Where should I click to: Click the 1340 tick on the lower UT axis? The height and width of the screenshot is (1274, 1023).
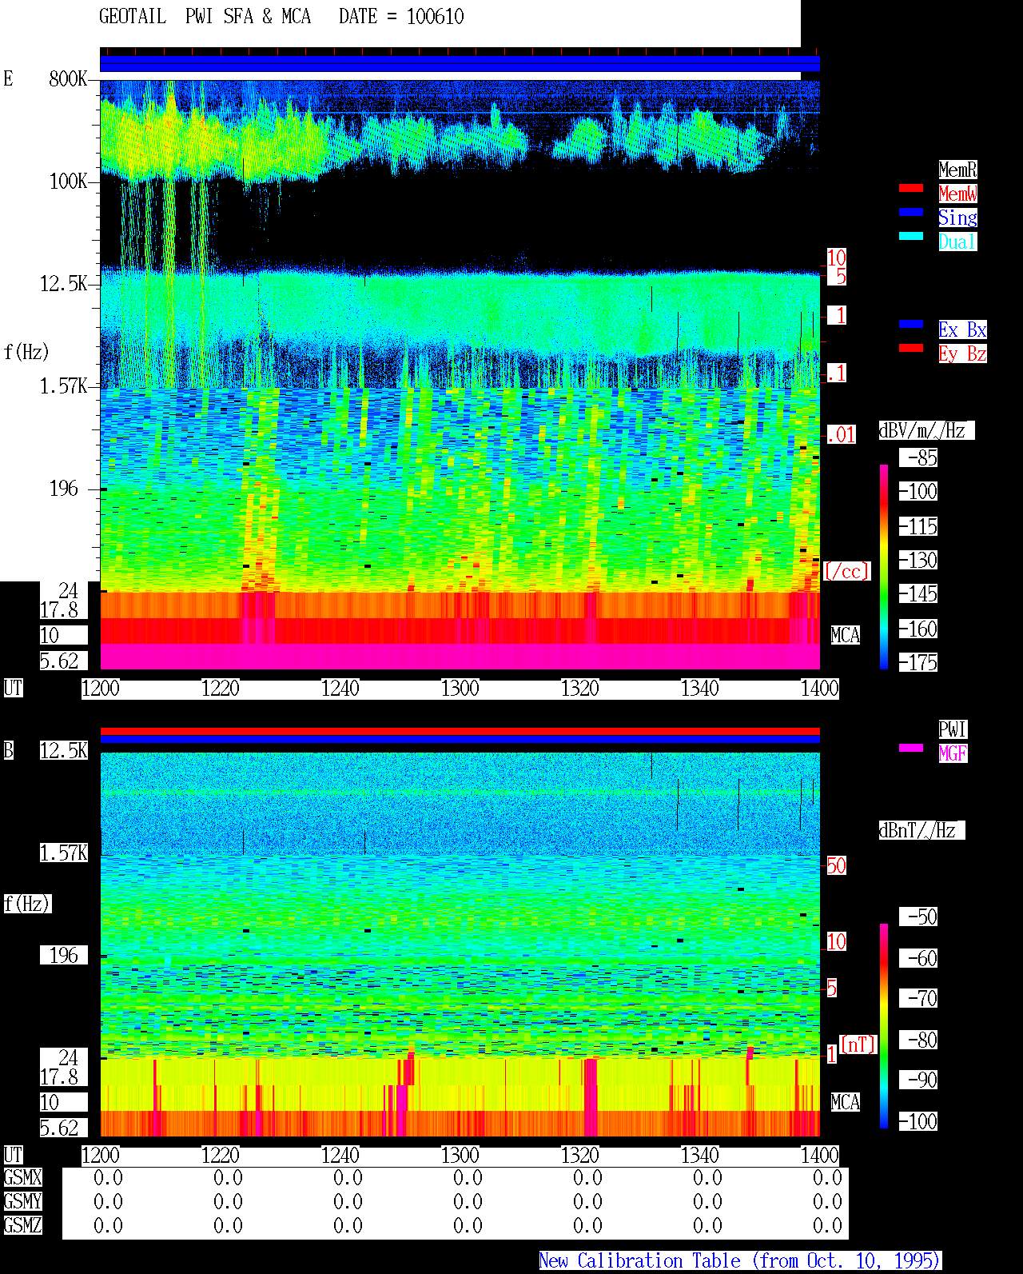(700, 1156)
